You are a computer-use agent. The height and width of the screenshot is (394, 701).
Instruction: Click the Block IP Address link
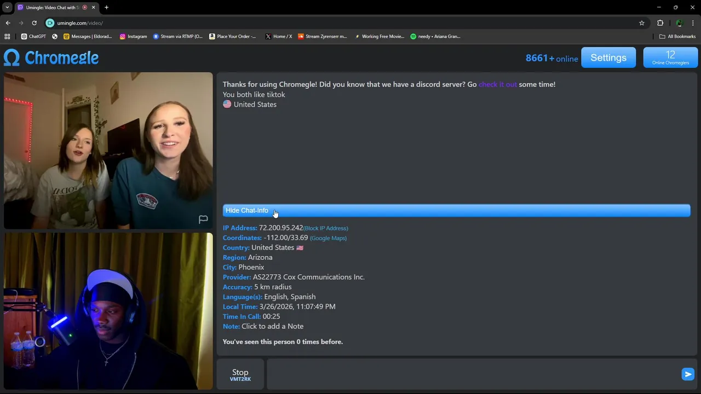326,228
